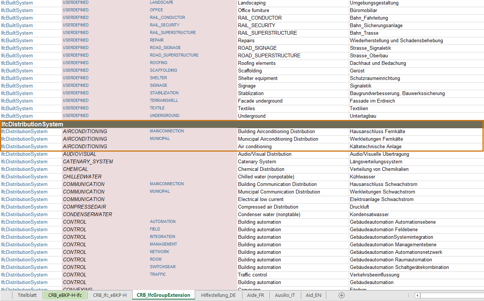Click the three-dot tab bar resize handle
The width and height of the screenshot is (484, 301).
[x=409, y=295]
